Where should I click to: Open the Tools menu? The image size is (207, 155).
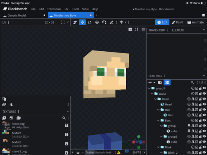75,9
